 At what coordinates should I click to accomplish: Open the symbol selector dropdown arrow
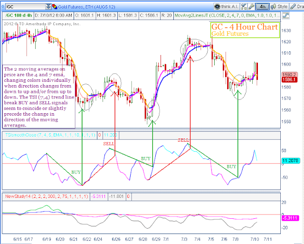click(48, 7)
